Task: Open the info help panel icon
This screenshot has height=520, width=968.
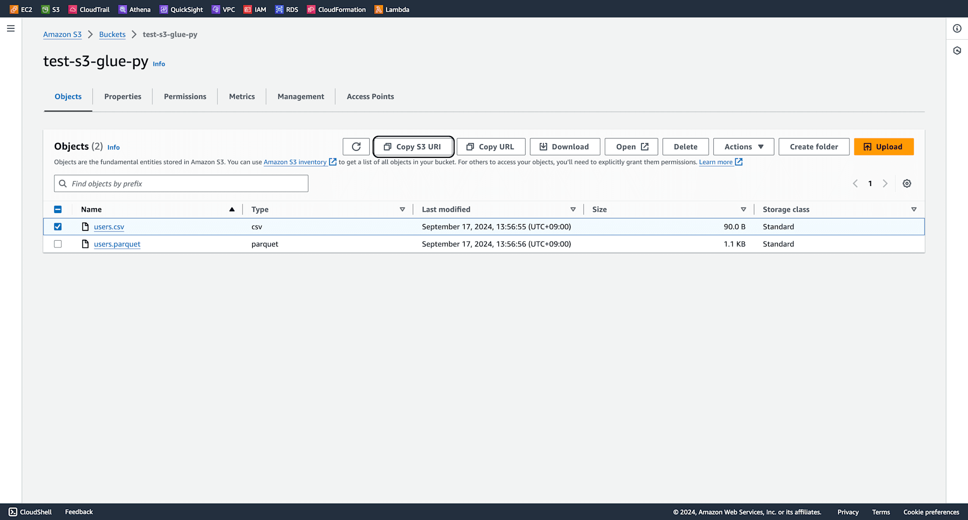Action: coord(957,29)
